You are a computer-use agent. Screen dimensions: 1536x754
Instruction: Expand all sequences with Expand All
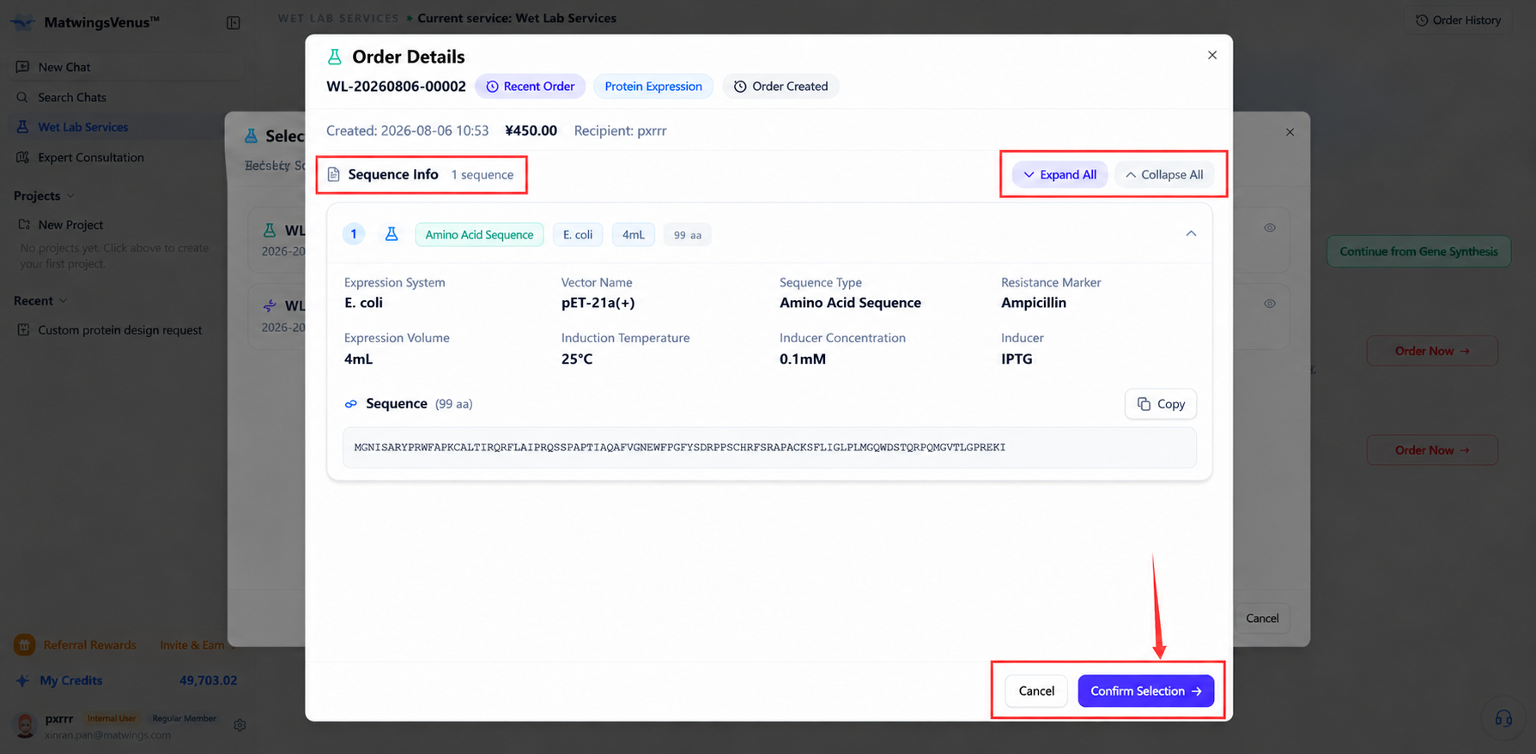point(1060,175)
